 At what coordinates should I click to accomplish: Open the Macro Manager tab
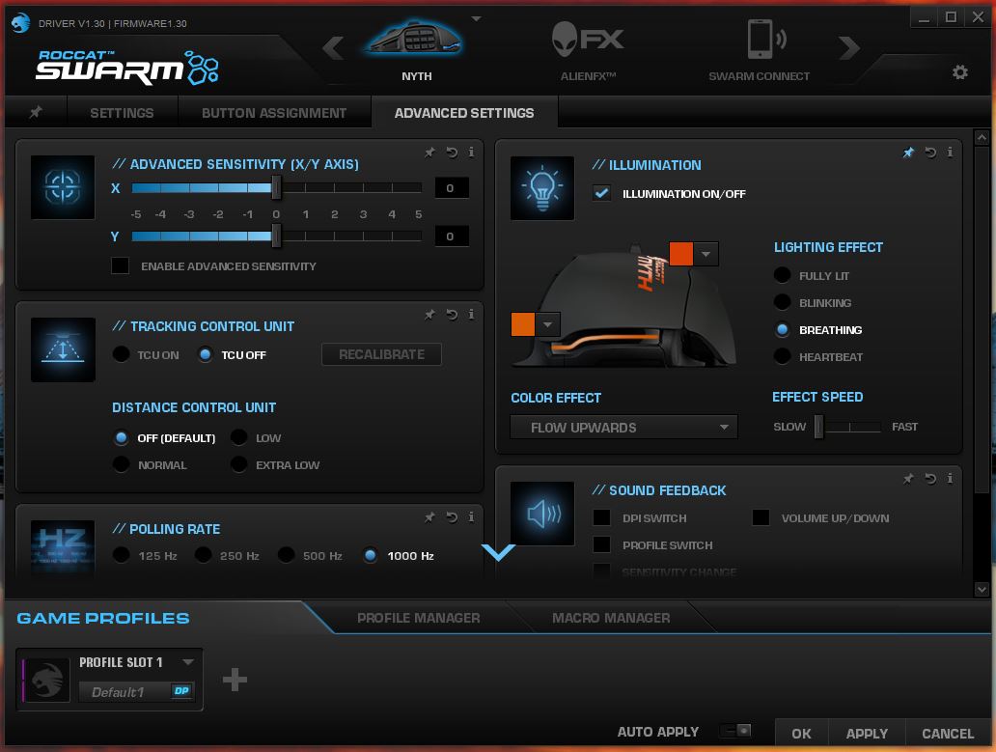coord(612,618)
